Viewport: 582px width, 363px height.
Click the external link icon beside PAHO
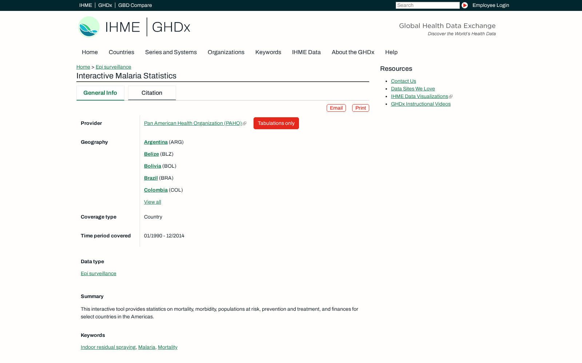coord(244,123)
